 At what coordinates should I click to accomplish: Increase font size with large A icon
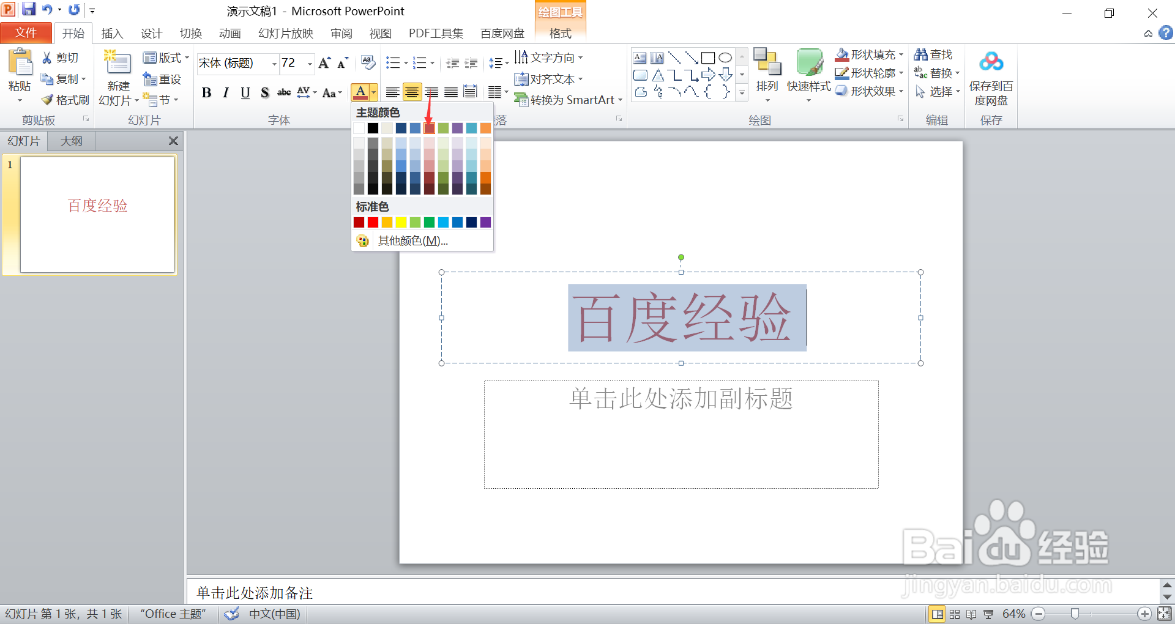pos(324,63)
